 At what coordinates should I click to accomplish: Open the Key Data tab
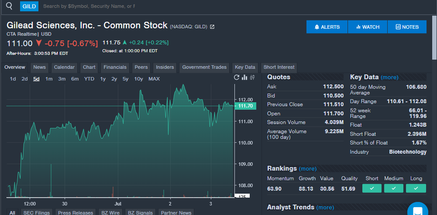pos(245,67)
